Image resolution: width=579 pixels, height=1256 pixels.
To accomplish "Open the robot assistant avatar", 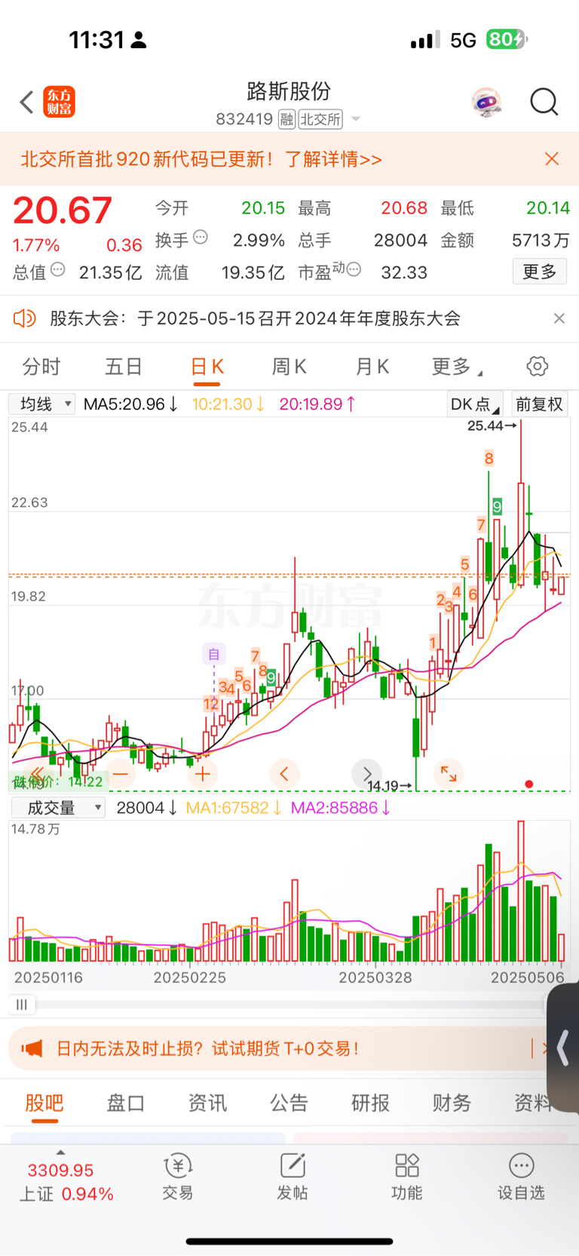I will [487, 102].
